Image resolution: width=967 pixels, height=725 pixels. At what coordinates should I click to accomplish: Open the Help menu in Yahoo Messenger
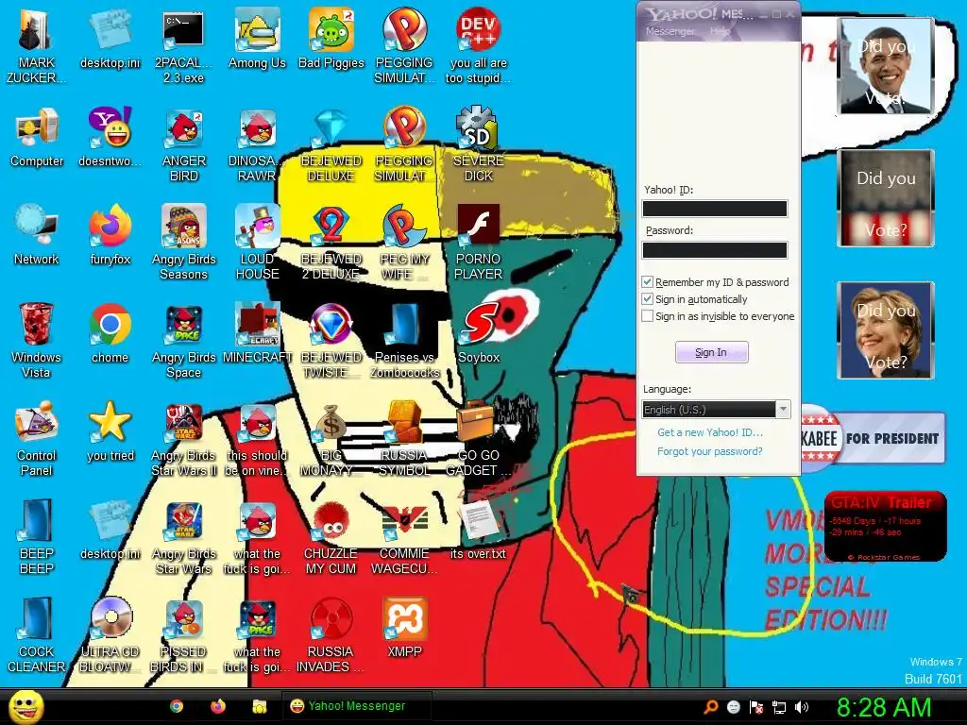click(720, 31)
